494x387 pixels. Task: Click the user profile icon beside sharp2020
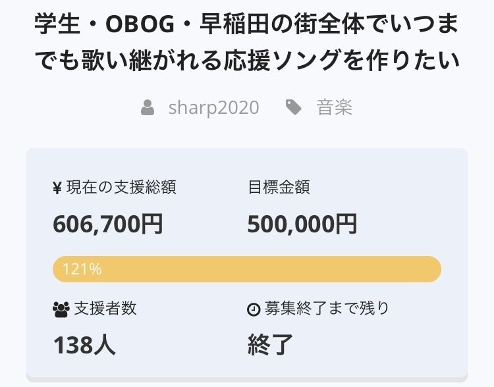(148, 107)
